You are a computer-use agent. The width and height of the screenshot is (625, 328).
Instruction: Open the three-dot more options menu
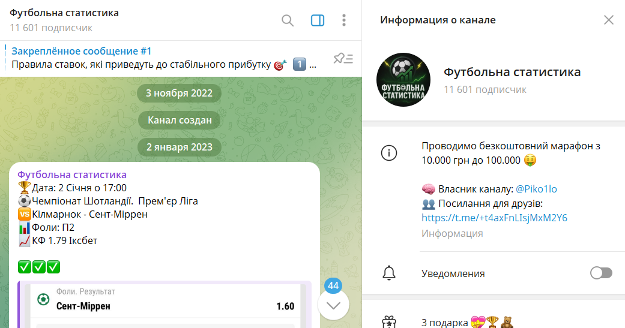[344, 20]
